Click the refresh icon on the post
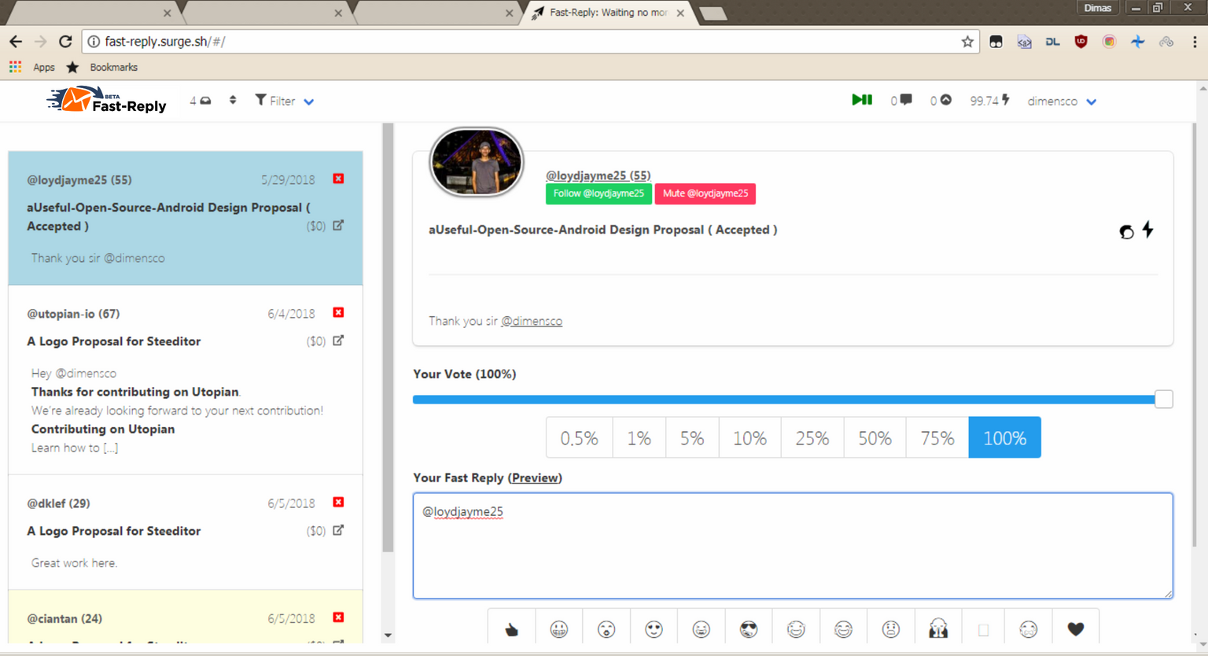 tap(1126, 231)
